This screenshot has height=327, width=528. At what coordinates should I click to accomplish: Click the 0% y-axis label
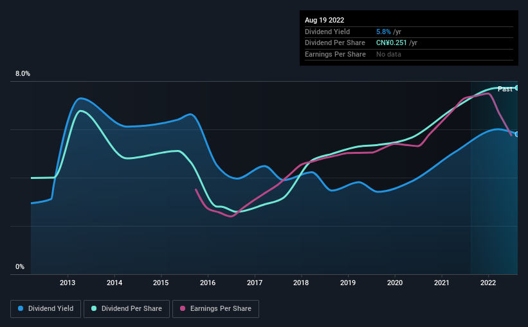pyautogui.click(x=20, y=266)
